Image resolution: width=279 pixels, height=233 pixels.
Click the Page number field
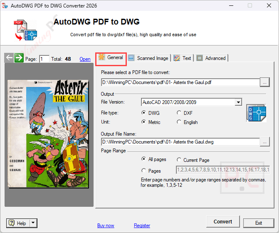click(44, 59)
